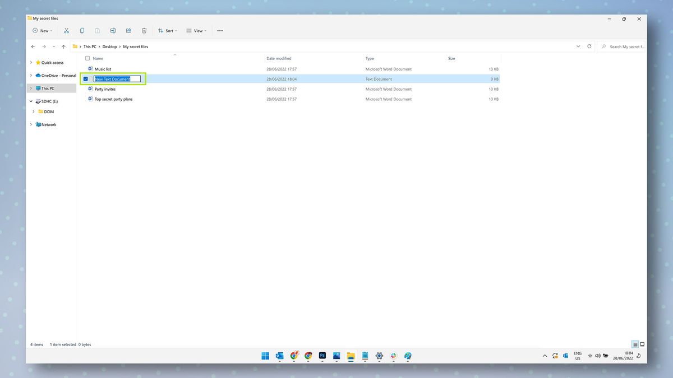This screenshot has height=378, width=673.
Task: Go up one folder level
Action: [63, 46]
